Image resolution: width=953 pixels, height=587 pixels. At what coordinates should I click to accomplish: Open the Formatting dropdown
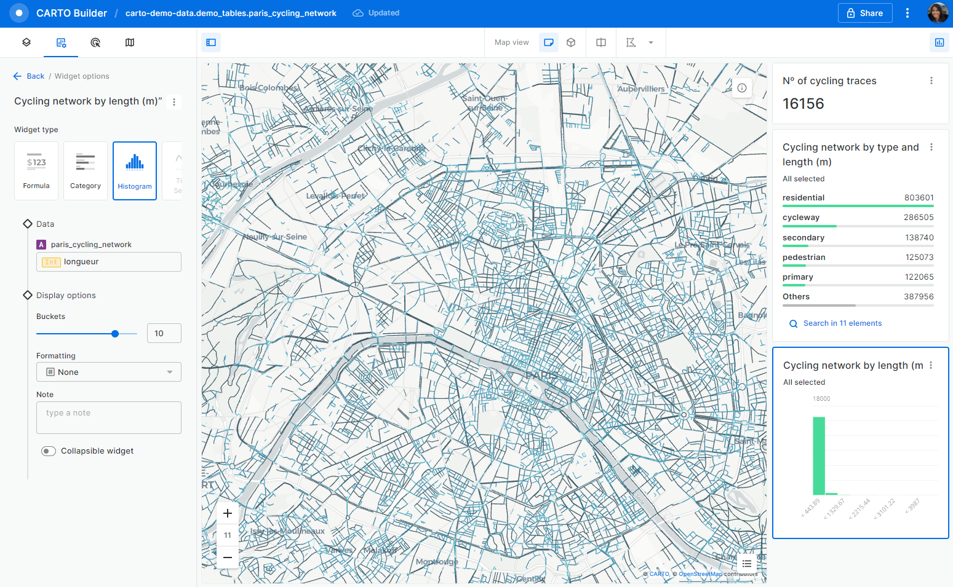pyautogui.click(x=109, y=372)
